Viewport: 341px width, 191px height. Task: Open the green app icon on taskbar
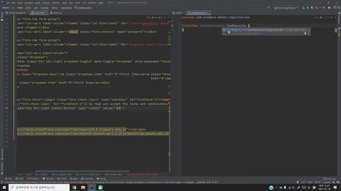click(100, 187)
